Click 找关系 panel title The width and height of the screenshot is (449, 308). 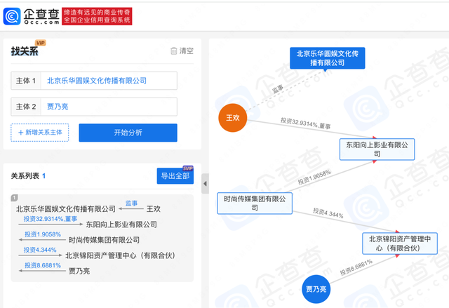click(25, 51)
